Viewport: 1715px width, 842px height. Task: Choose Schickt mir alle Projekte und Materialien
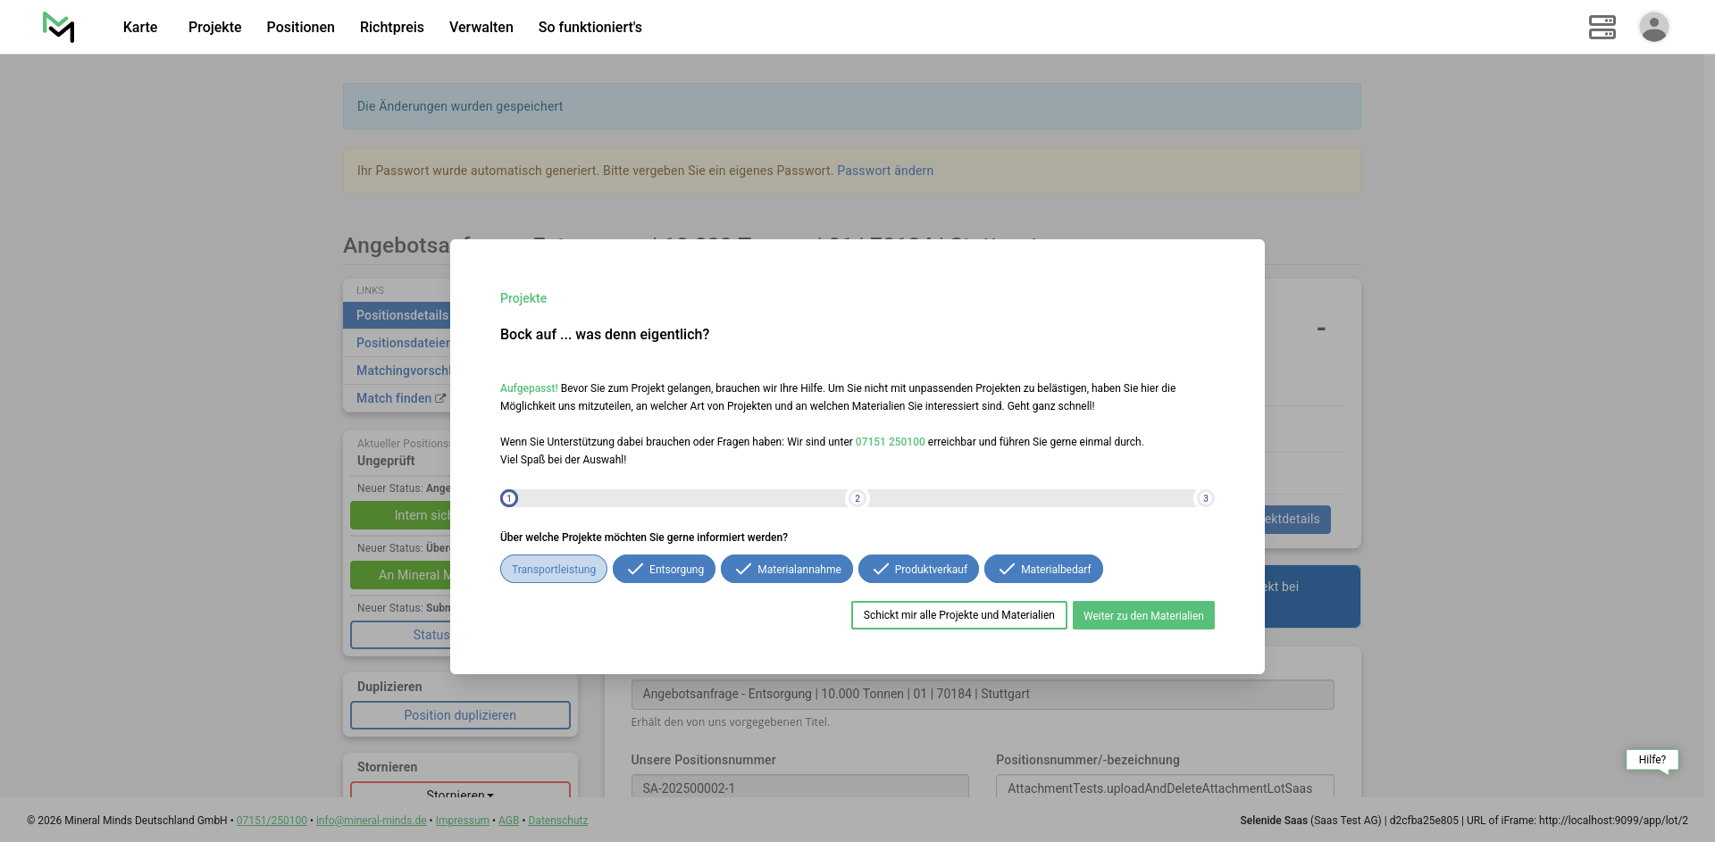click(x=958, y=615)
